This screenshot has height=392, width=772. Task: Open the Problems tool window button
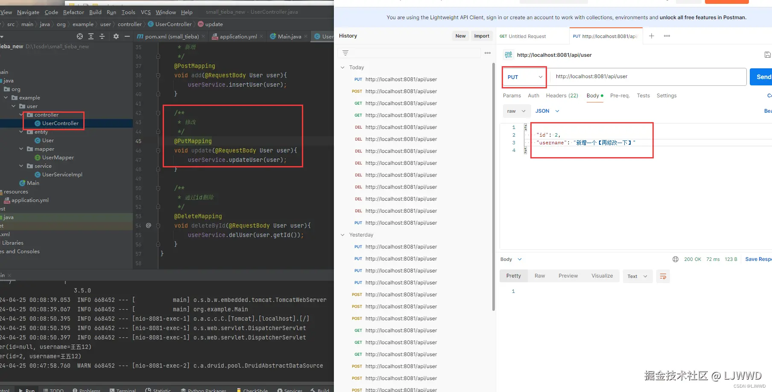pos(87,390)
